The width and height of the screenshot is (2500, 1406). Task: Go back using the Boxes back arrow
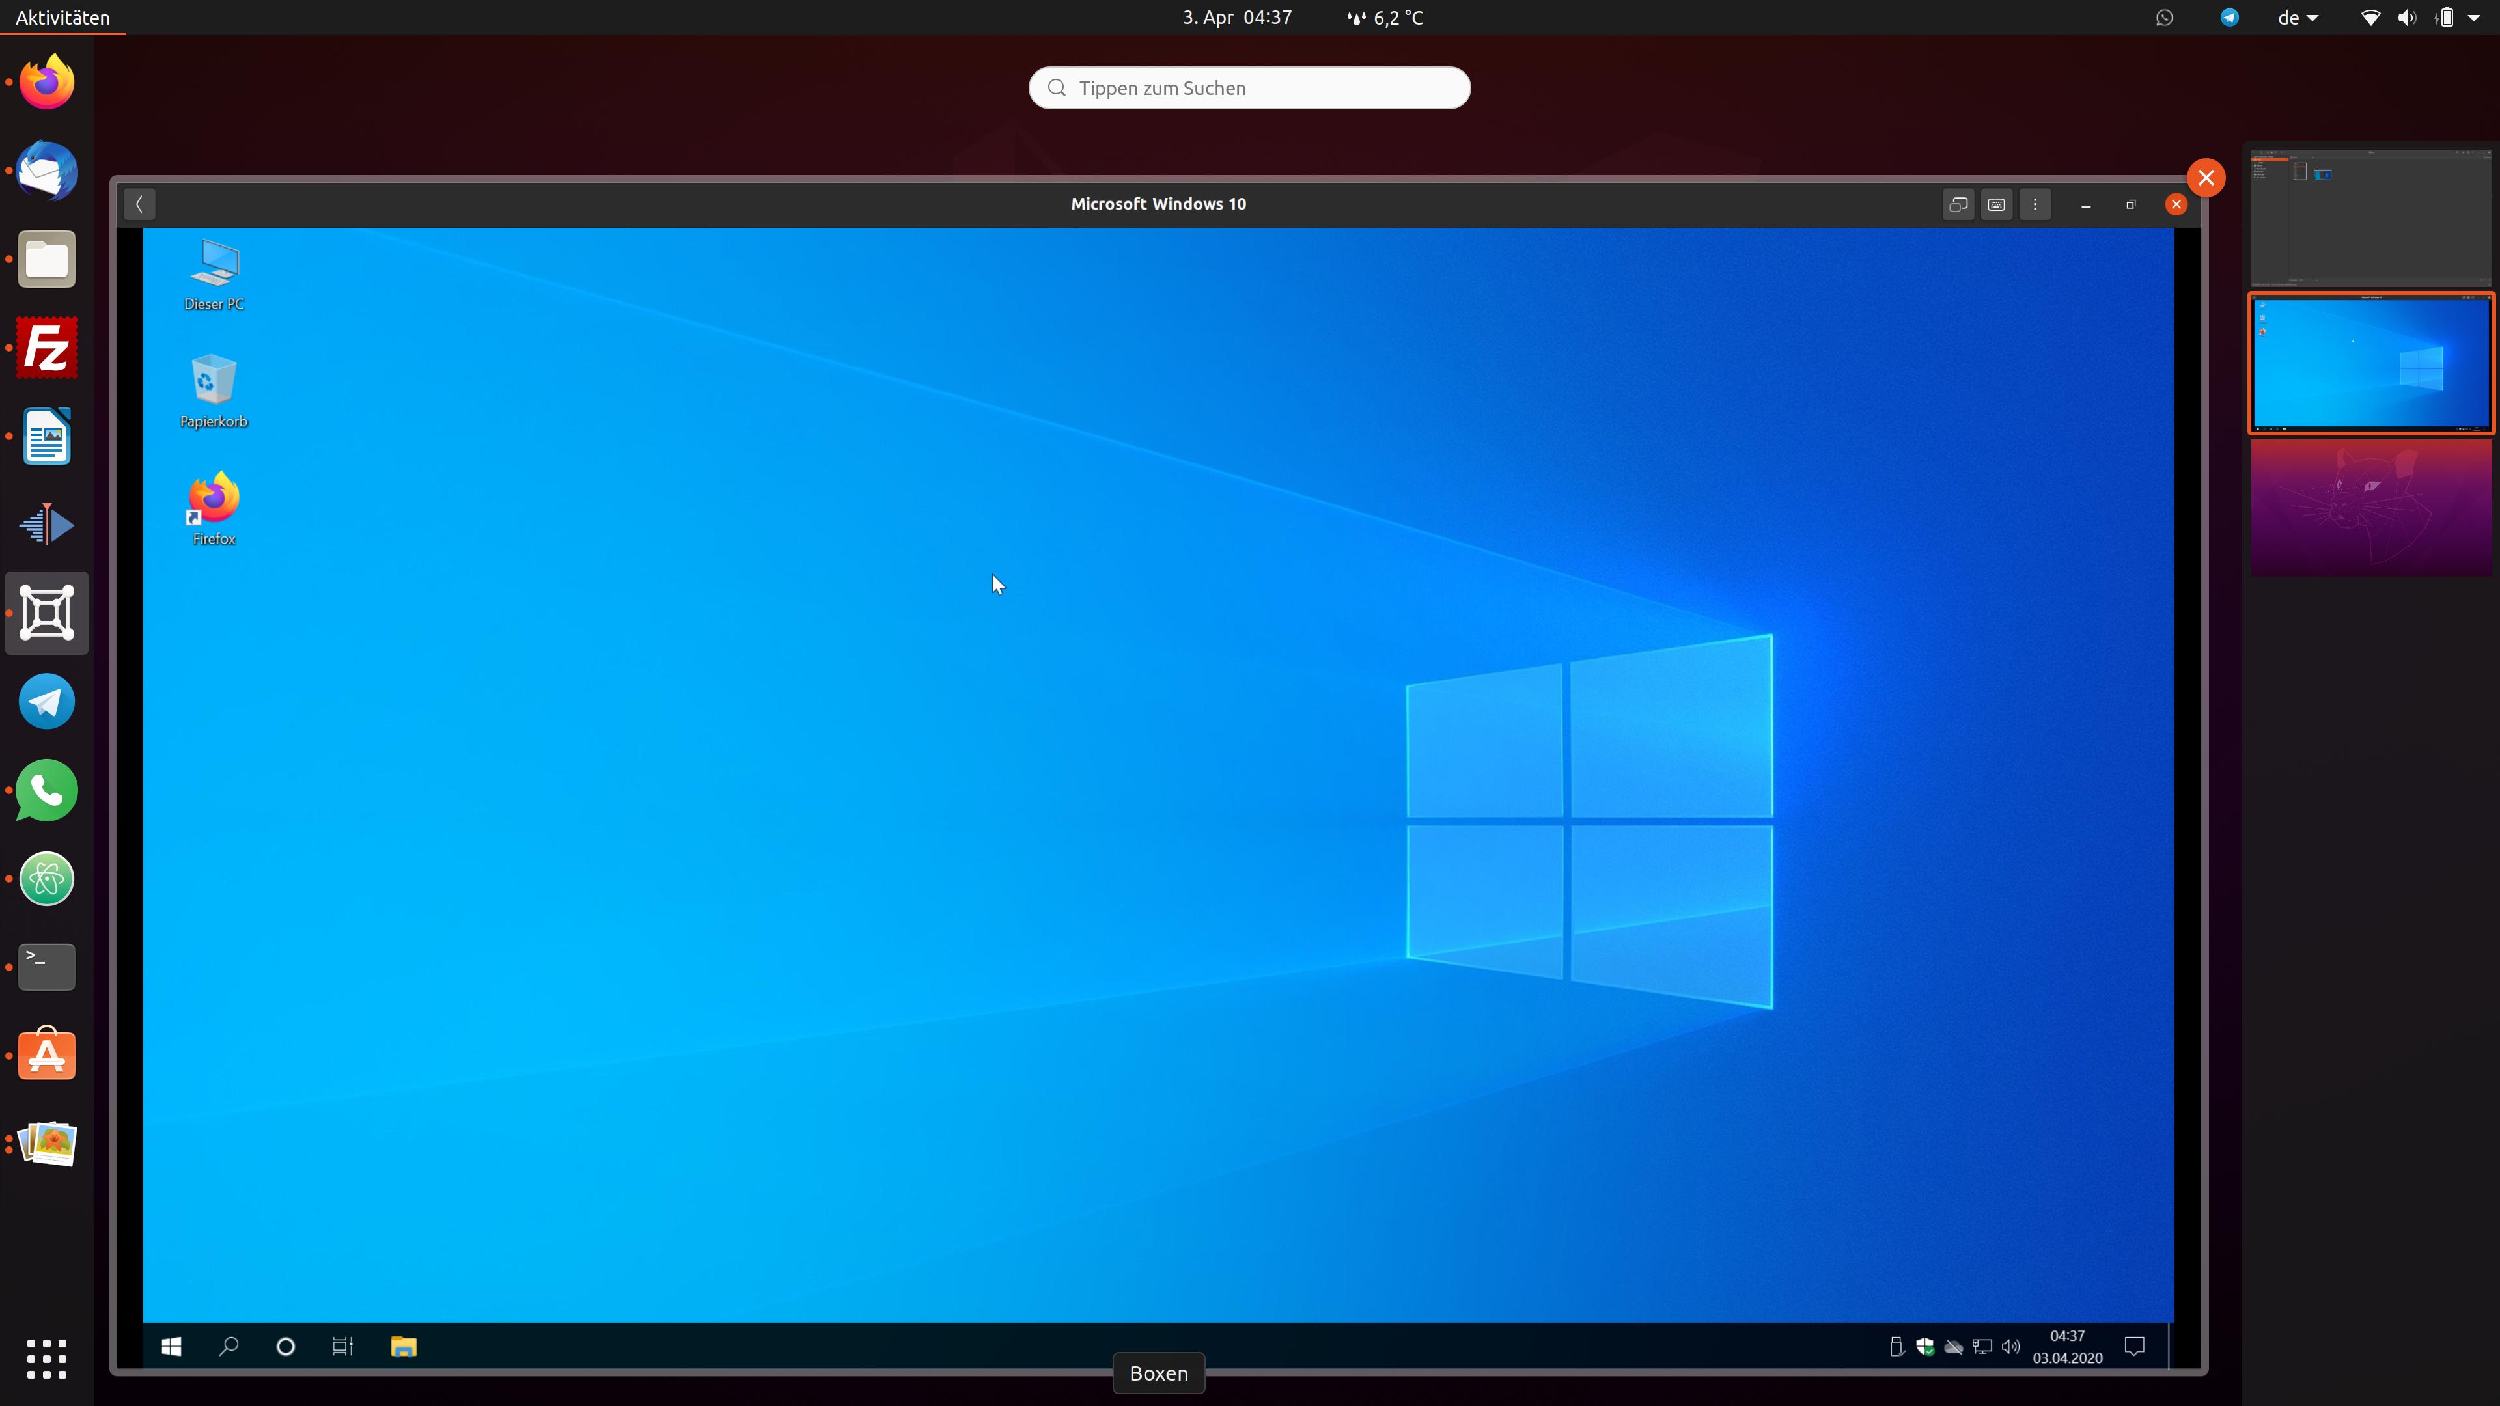click(x=139, y=204)
